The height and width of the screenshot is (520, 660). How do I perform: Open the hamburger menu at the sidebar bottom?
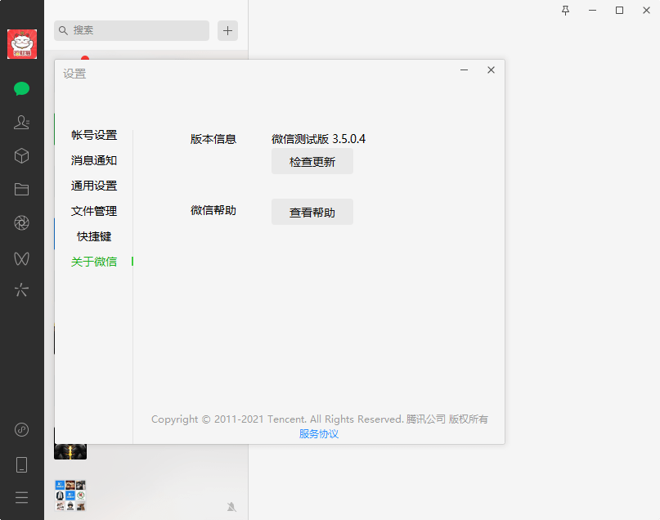[x=22, y=497]
